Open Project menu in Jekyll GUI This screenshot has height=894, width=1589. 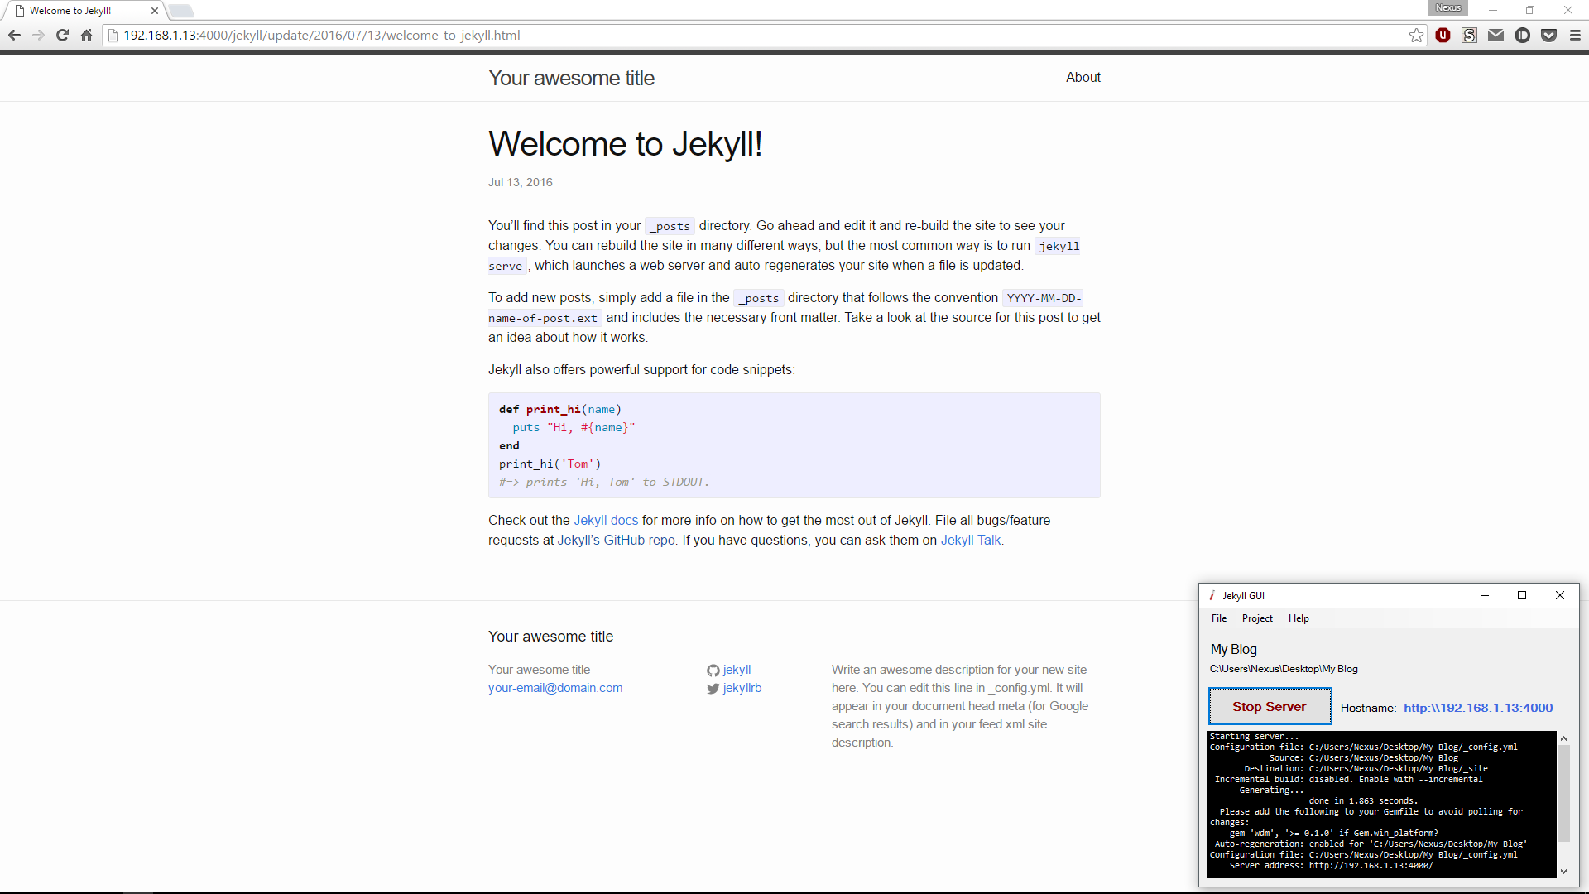pyautogui.click(x=1257, y=618)
